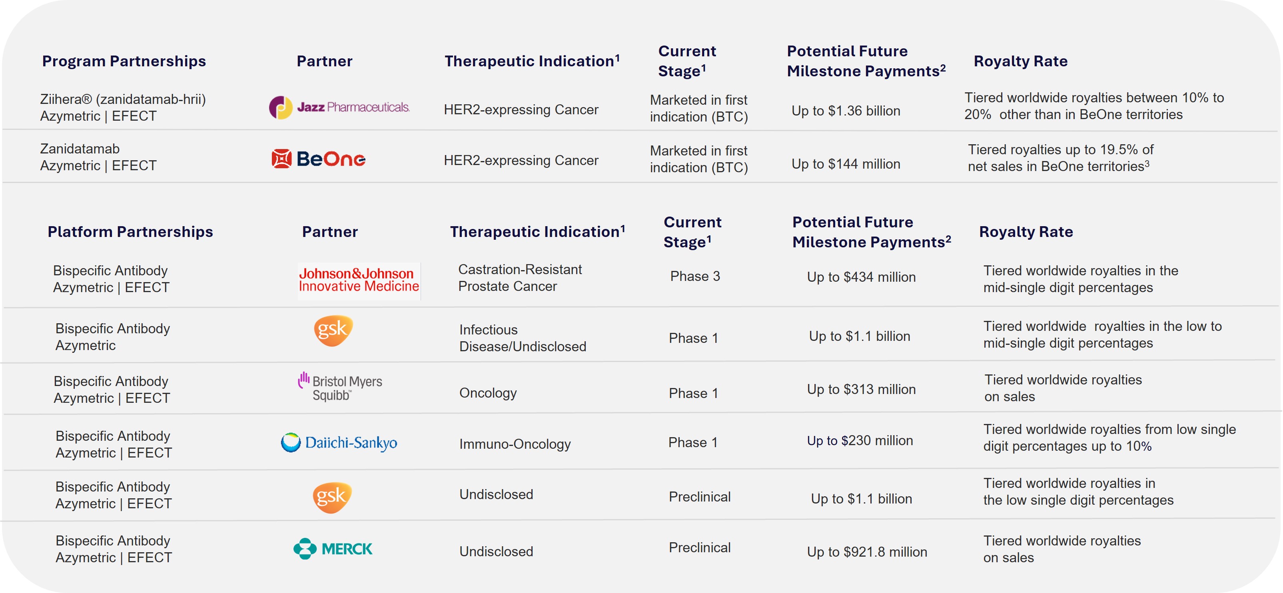
Task: Select 'Castration-Resistant Prostate Cancer' indication text
Action: pos(519,278)
